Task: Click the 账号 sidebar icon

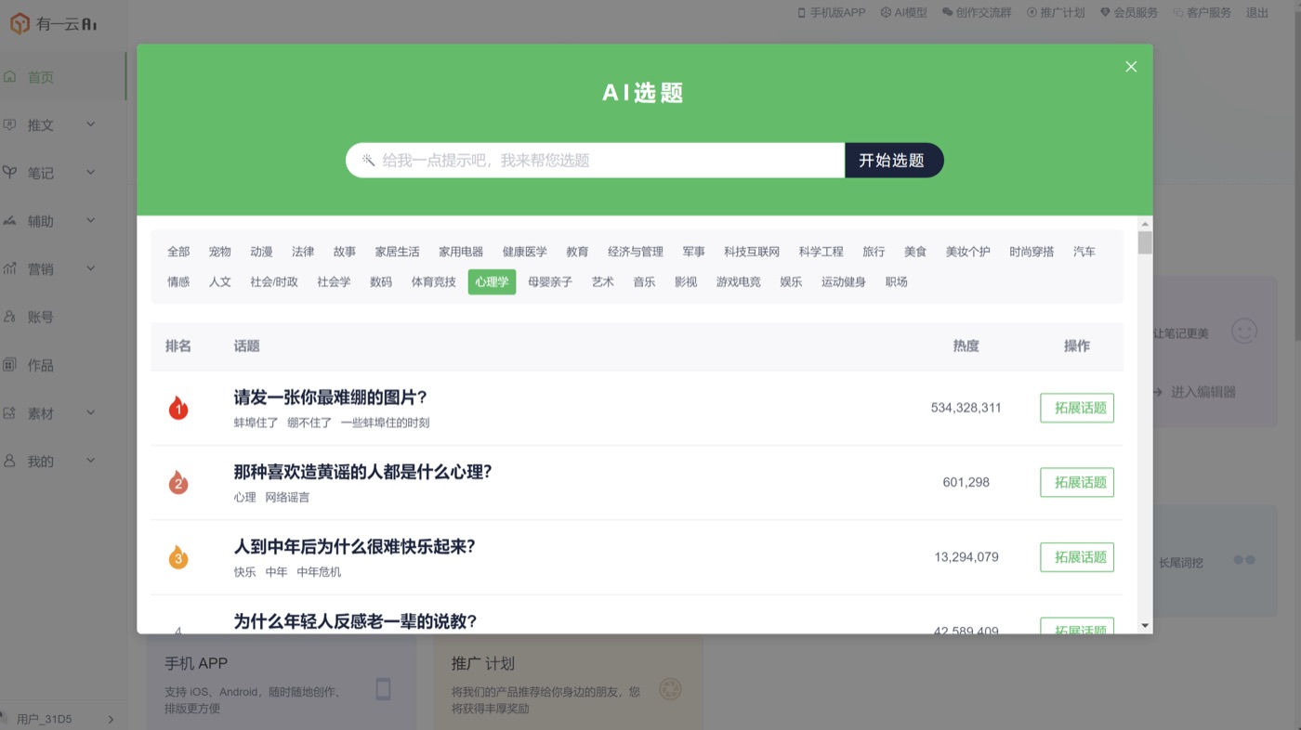Action: pos(10,317)
